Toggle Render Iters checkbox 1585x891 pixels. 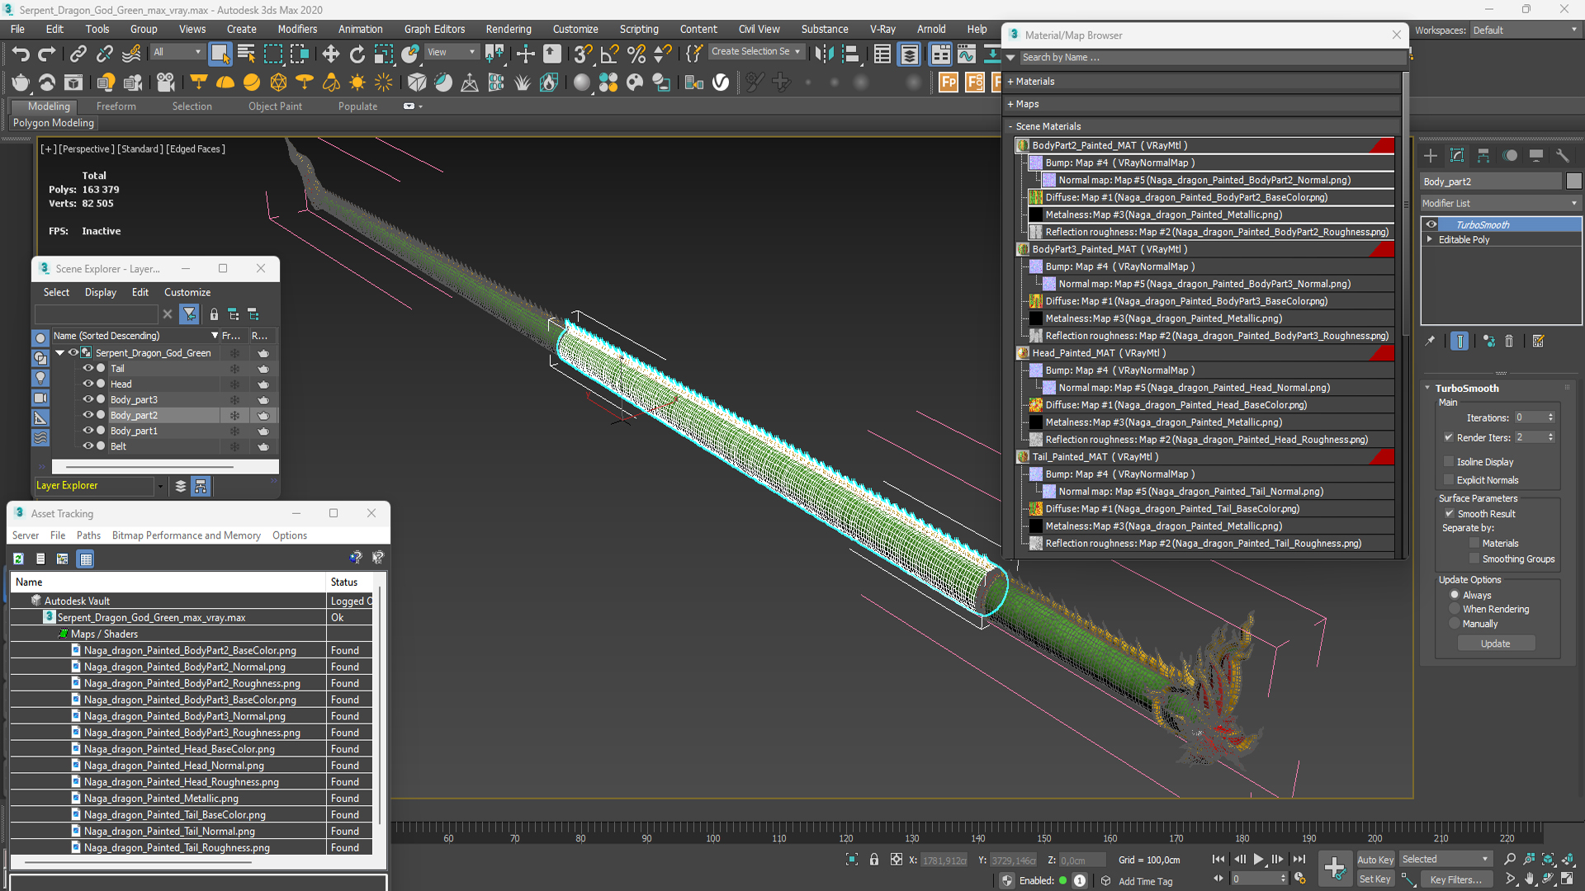(x=1449, y=437)
